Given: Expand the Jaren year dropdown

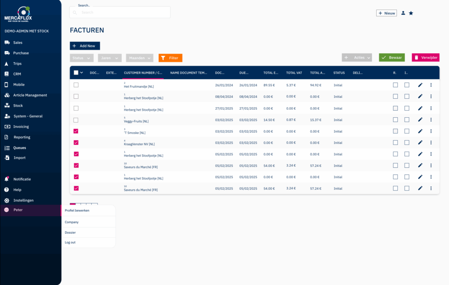Looking at the screenshot, I should coord(110,58).
